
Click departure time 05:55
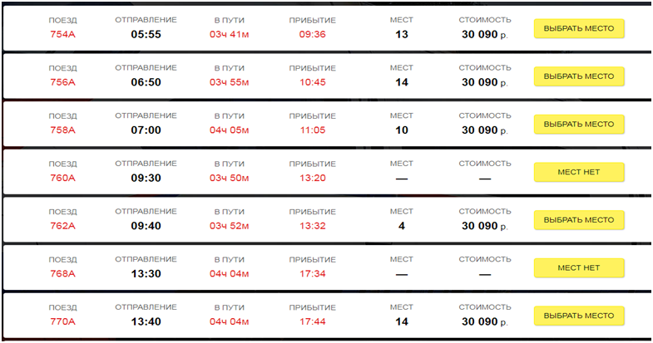click(146, 35)
